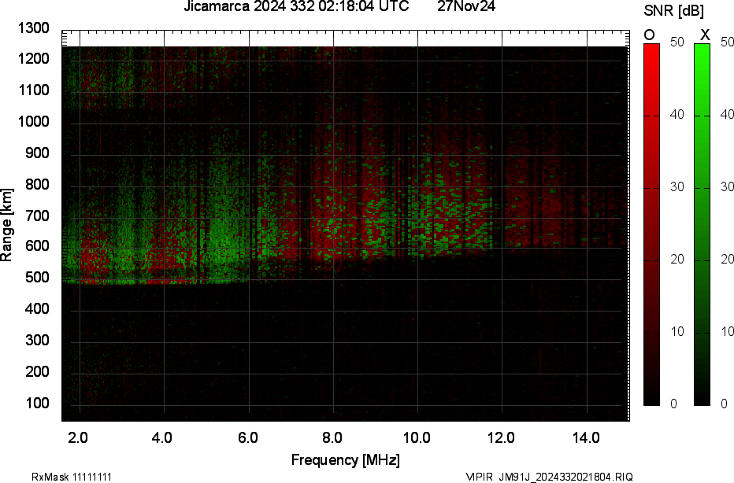Click the green X-mode SNR color bar
734x483 pixels.
[702, 224]
